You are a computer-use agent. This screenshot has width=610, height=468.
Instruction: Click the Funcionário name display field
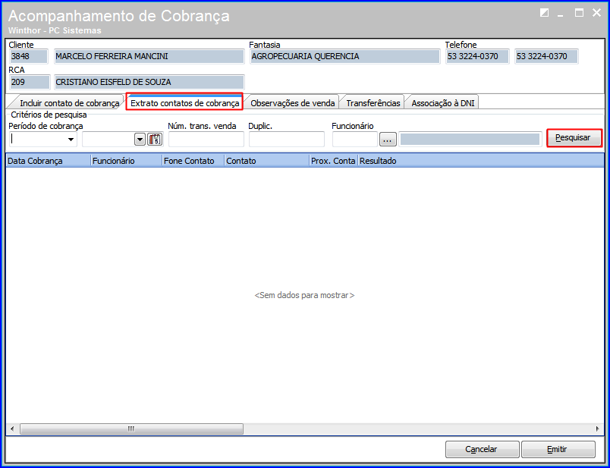470,140
